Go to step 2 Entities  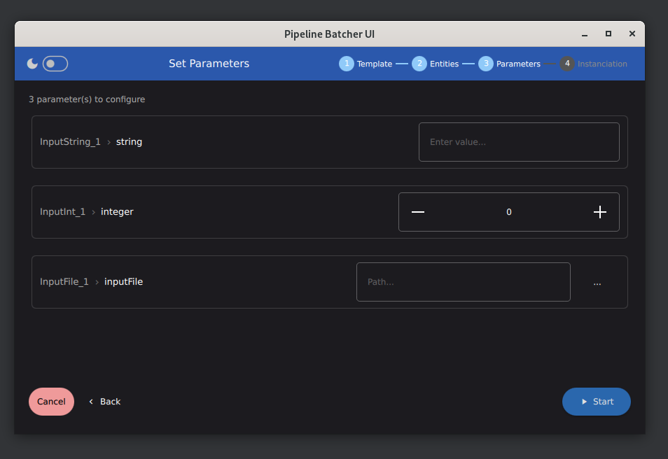click(436, 64)
